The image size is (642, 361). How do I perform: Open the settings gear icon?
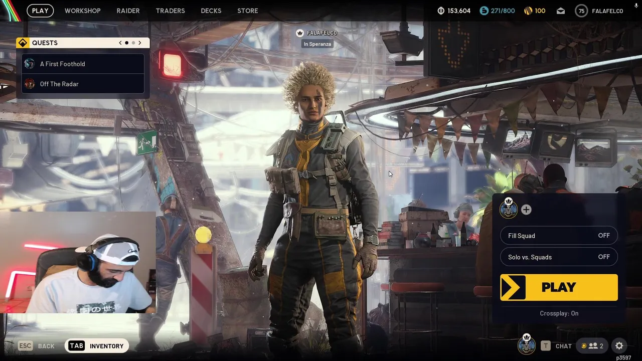[x=619, y=346]
